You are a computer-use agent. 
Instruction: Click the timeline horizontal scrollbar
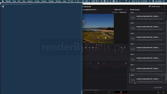[91, 90]
